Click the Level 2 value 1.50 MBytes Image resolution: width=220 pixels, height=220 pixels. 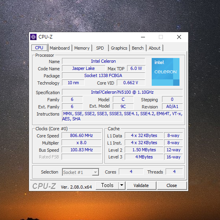pyautogui.click(x=144, y=150)
